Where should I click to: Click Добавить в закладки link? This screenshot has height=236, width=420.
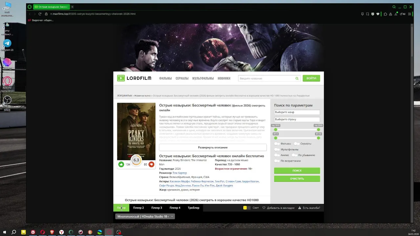point(278,208)
